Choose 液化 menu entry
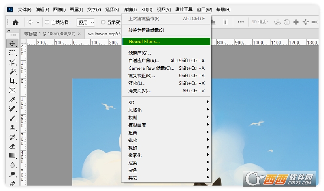Screen dimensions: 324x191 point(166,83)
